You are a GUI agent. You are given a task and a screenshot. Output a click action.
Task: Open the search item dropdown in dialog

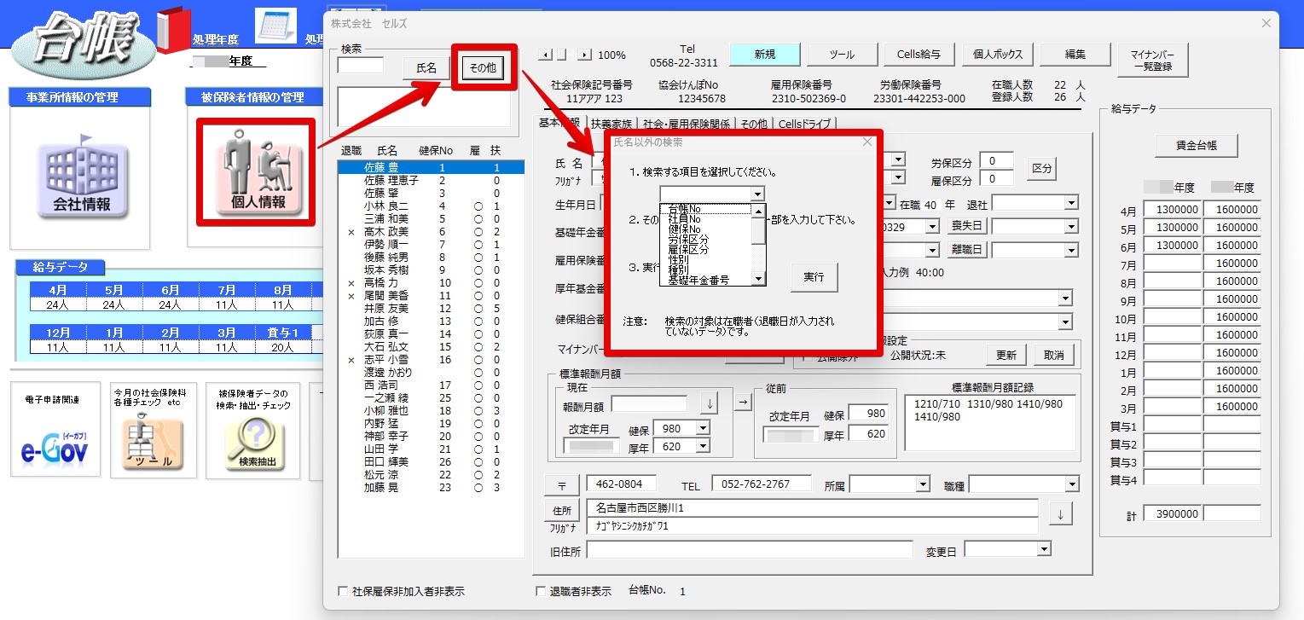pyautogui.click(x=758, y=194)
